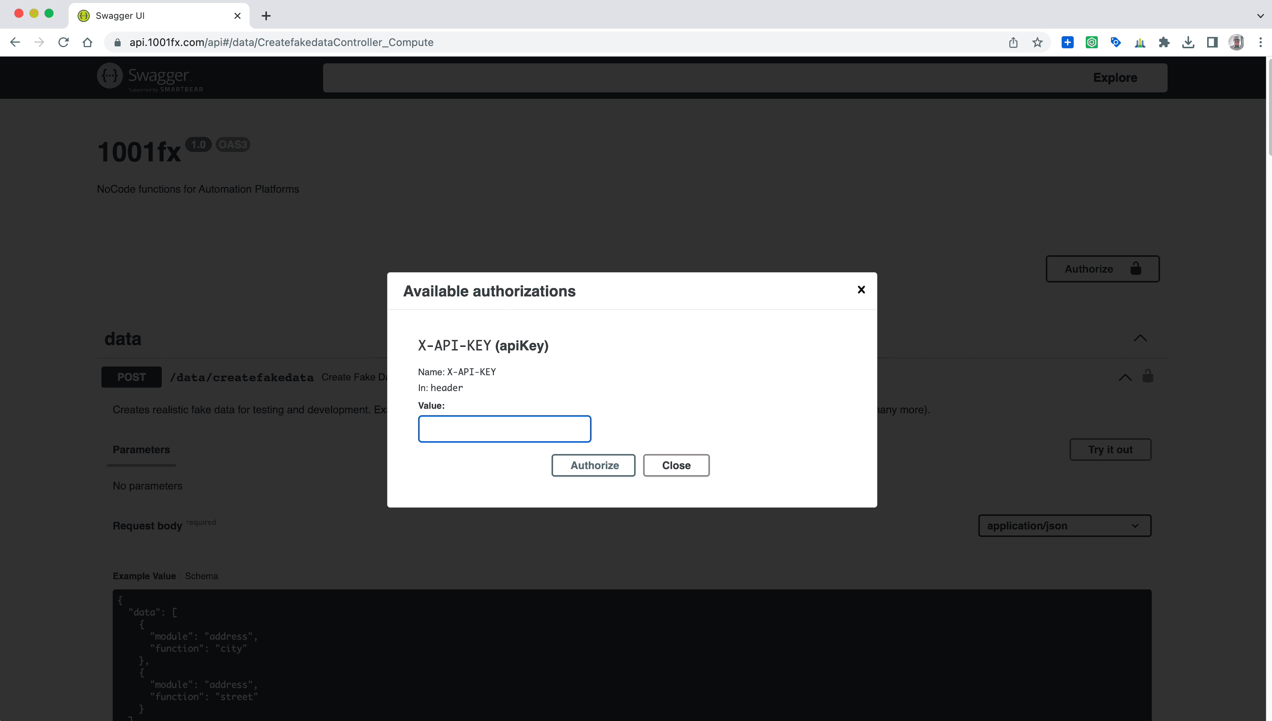Open the extensions puzzle piece icon
1272x721 pixels.
(x=1163, y=43)
